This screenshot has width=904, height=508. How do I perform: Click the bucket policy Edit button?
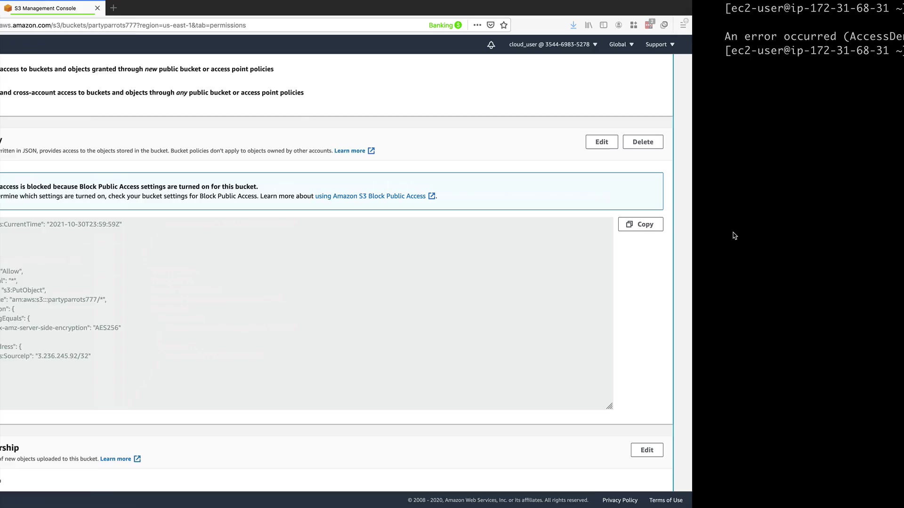(x=601, y=142)
